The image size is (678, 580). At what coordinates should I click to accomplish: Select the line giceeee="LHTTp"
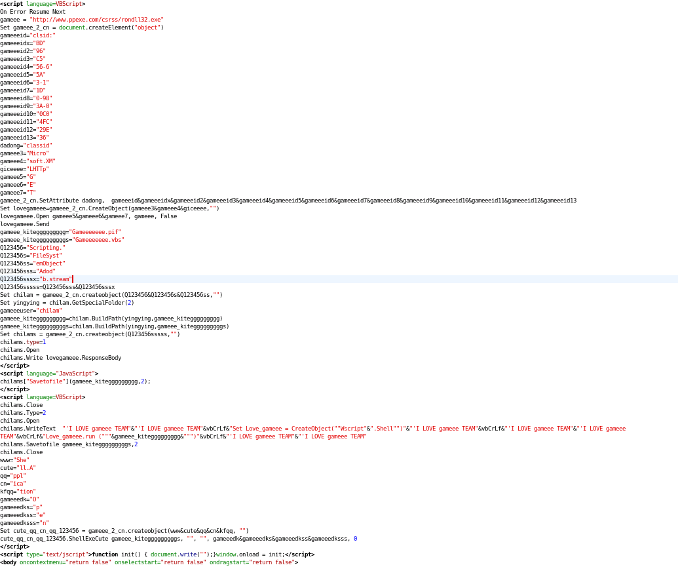tap(25, 168)
